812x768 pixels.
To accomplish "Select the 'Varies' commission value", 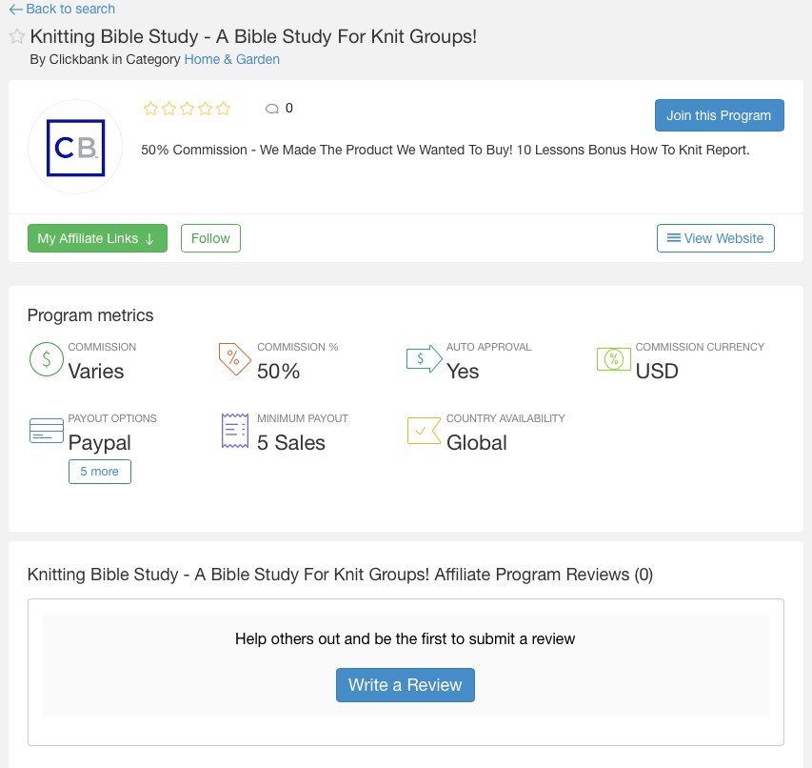I will (96, 371).
